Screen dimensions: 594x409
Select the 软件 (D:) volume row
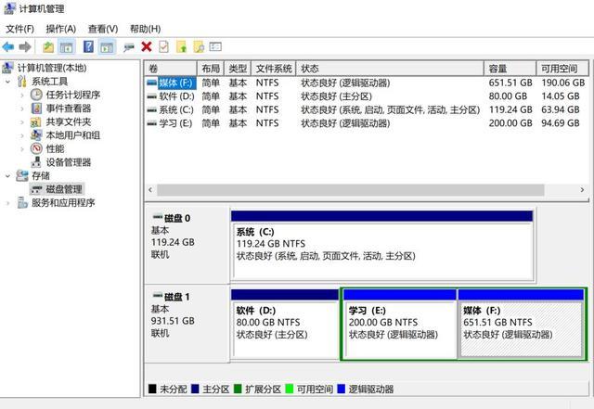pyautogui.click(x=366, y=96)
